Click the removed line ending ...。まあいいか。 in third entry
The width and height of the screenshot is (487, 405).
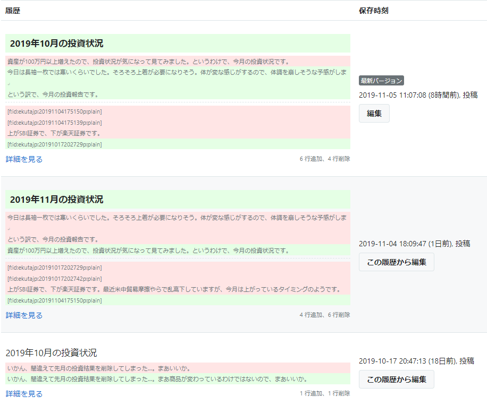point(178,368)
